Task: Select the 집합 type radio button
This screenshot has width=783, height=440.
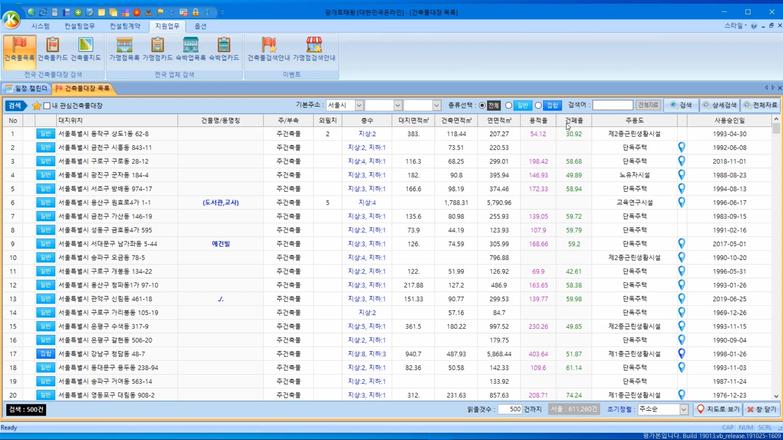Action: (x=538, y=106)
